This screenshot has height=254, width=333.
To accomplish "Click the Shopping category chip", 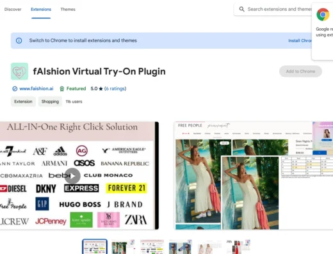I will pos(50,102).
